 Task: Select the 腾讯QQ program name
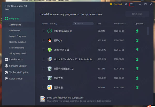pyautogui.click(x=58, y=41)
